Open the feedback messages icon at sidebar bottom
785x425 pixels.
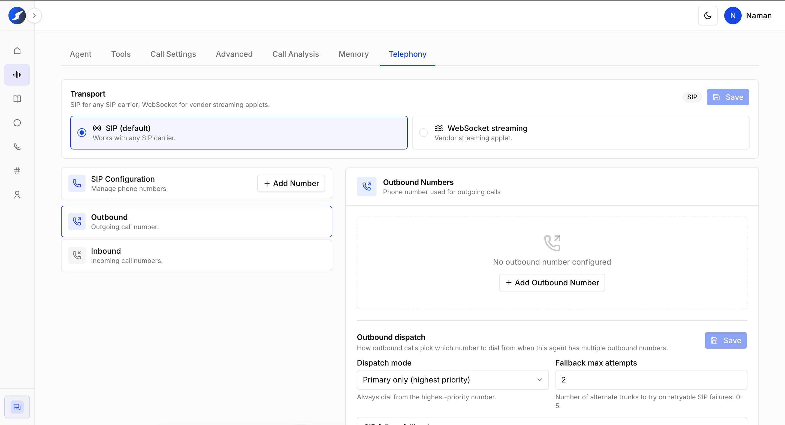(17, 407)
